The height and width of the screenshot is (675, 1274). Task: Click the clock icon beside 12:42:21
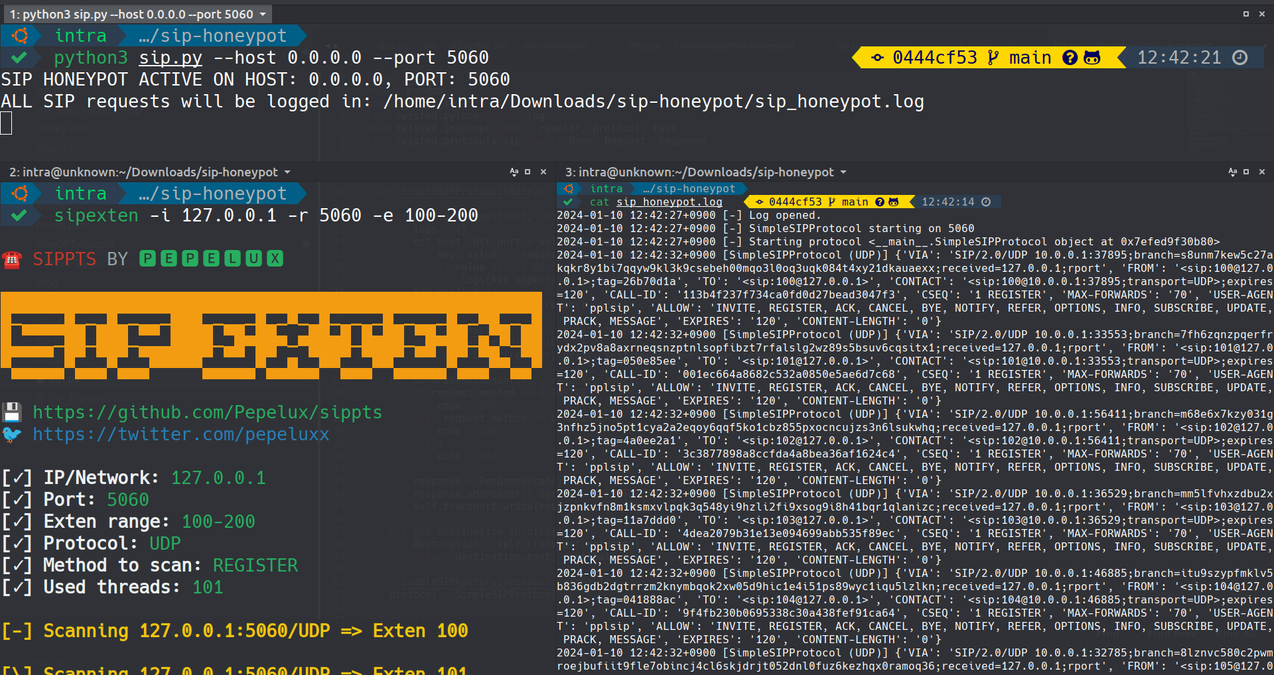pos(1239,58)
